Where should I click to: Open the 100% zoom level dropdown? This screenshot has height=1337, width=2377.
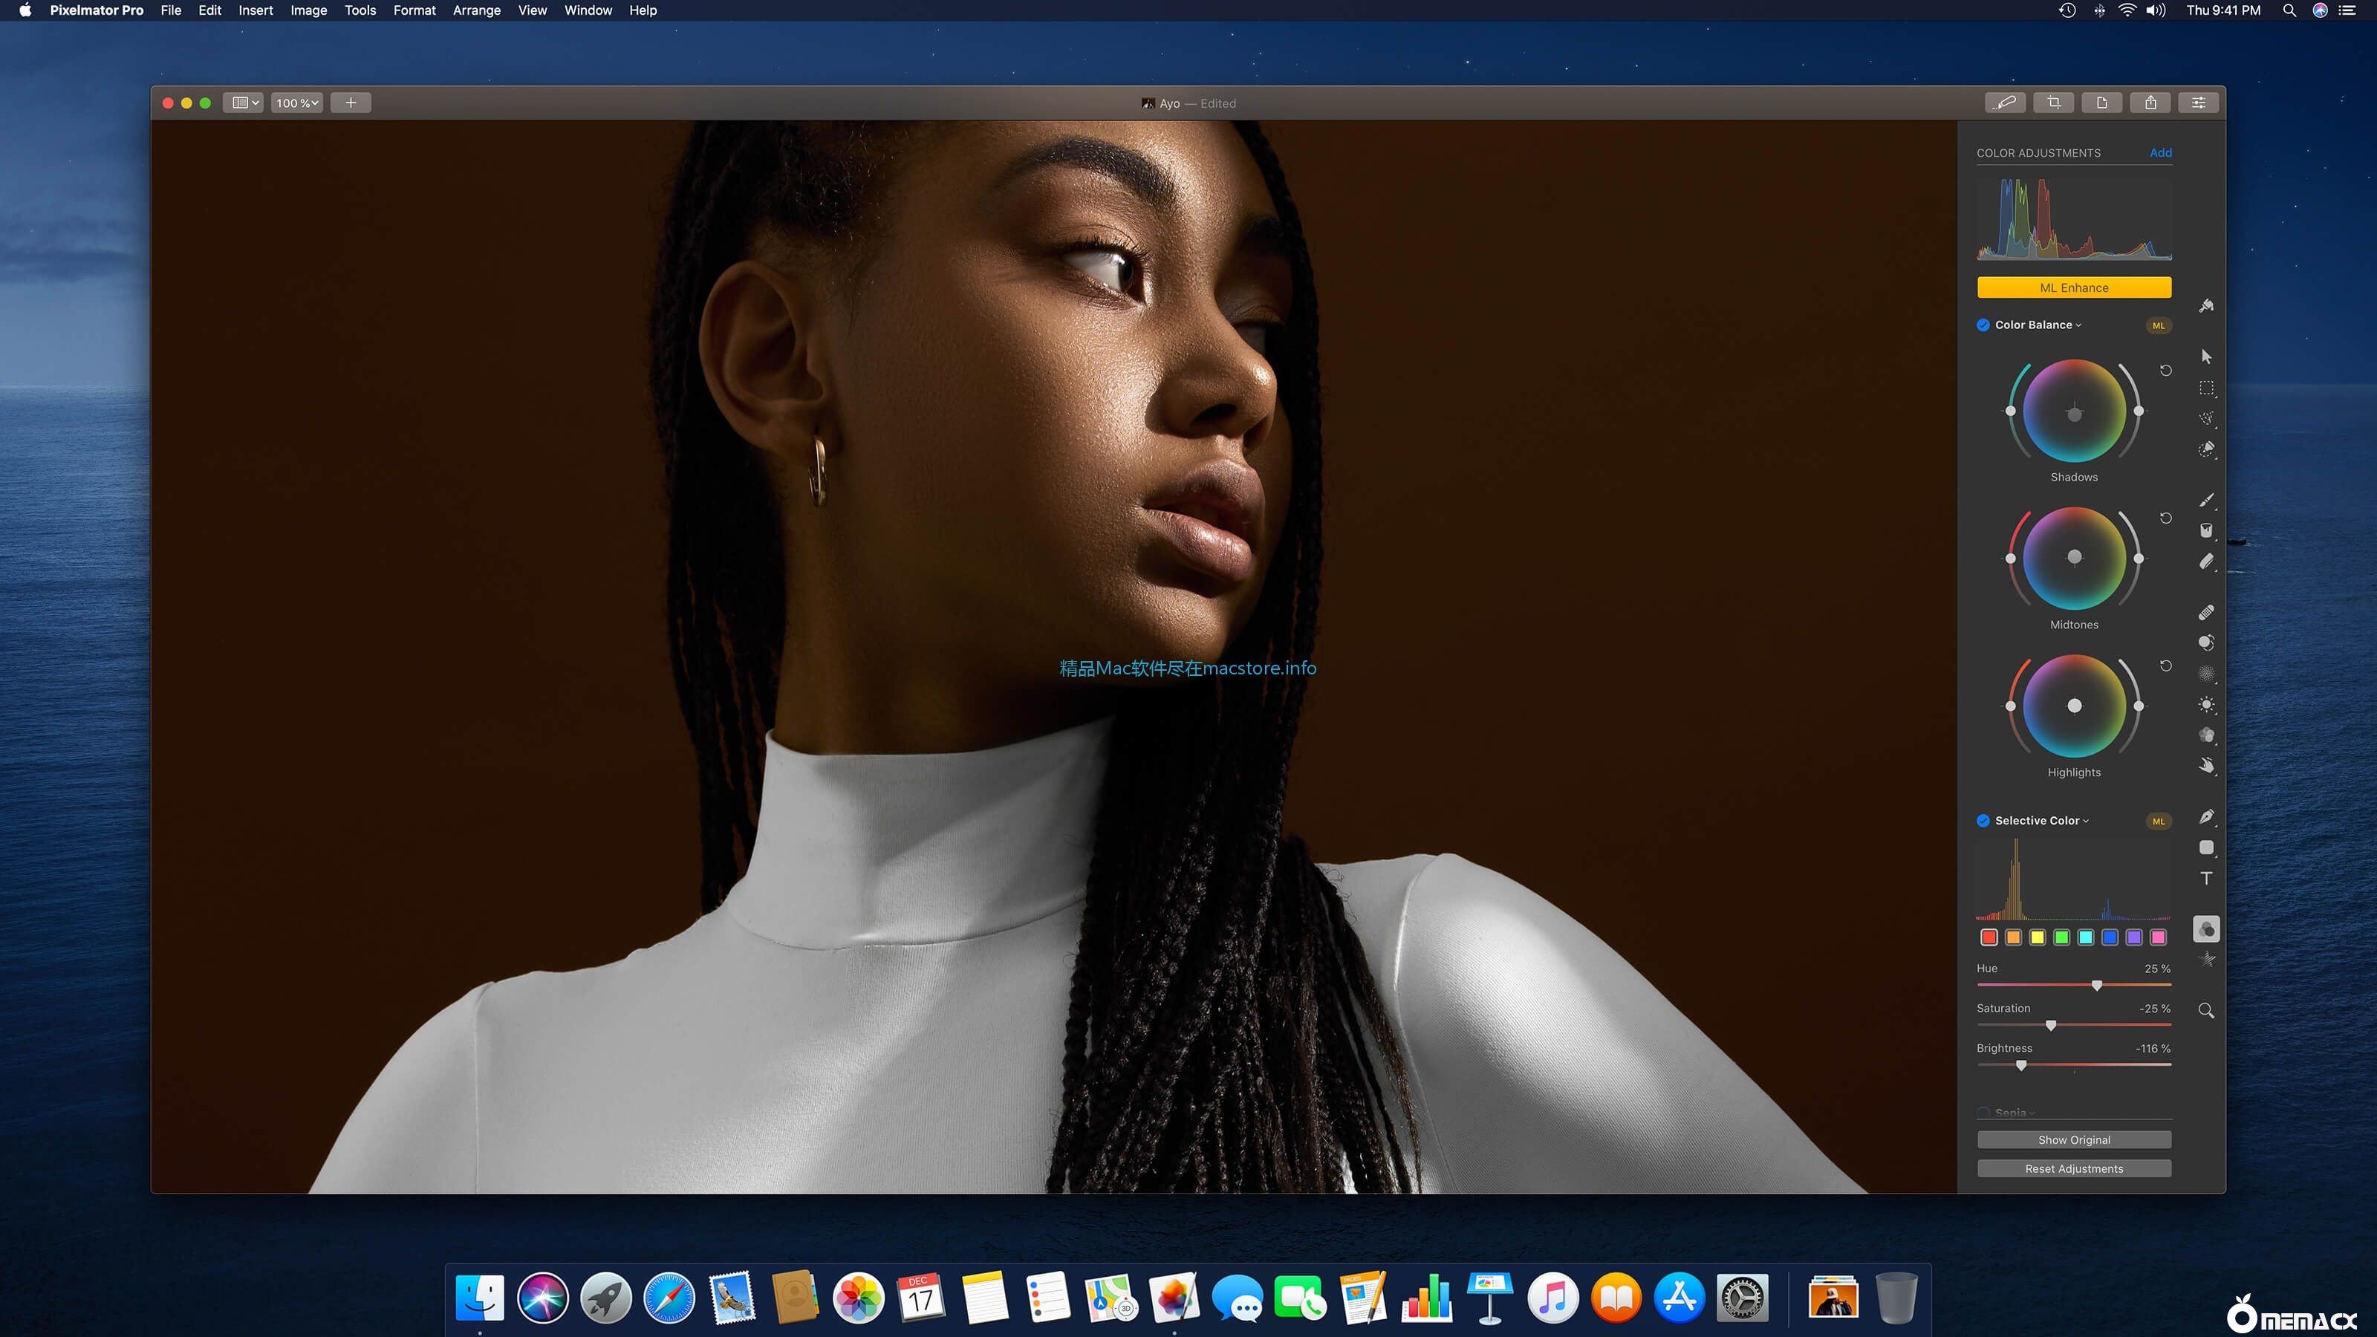(297, 103)
